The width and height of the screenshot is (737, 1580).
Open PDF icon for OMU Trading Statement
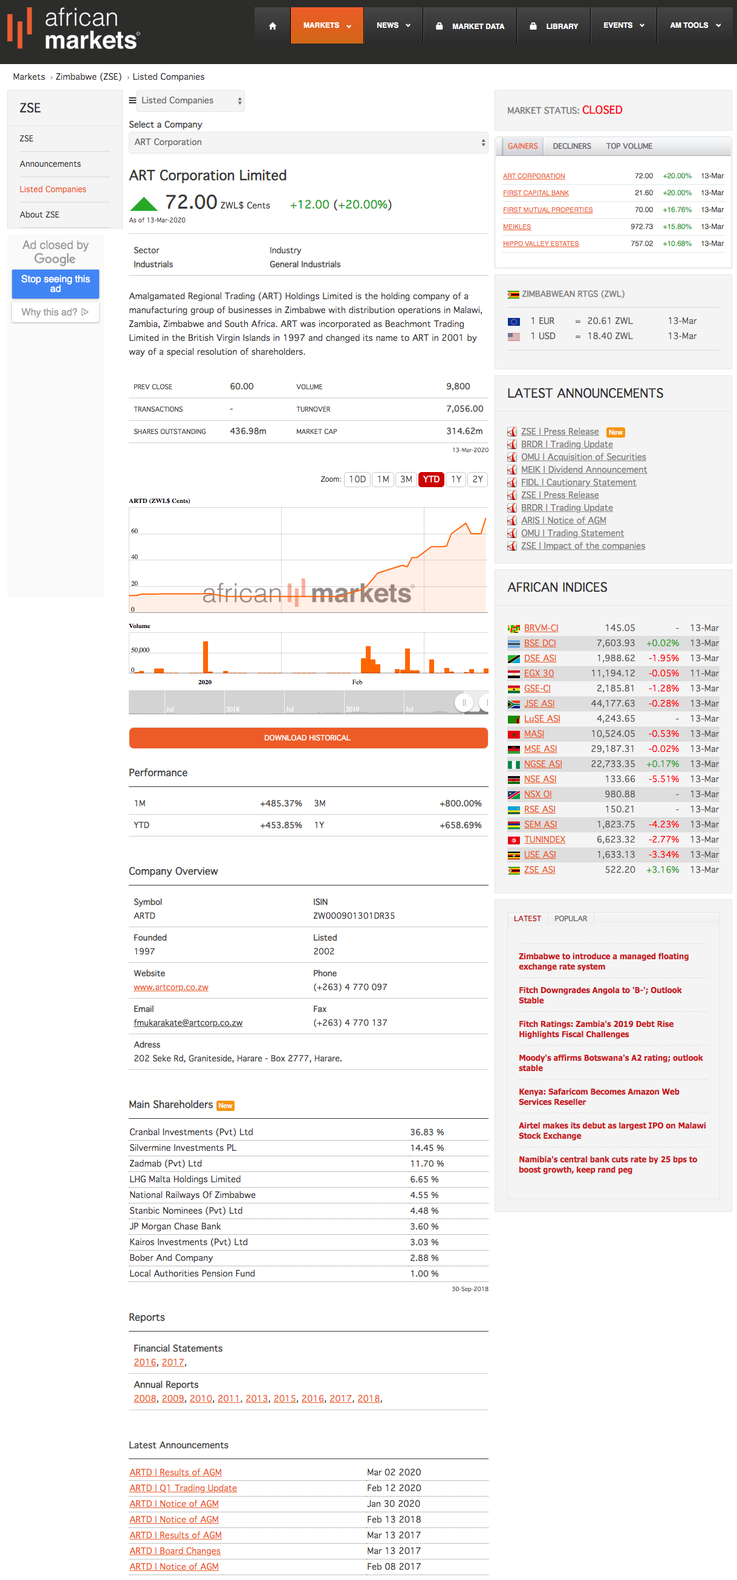point(511,534)
